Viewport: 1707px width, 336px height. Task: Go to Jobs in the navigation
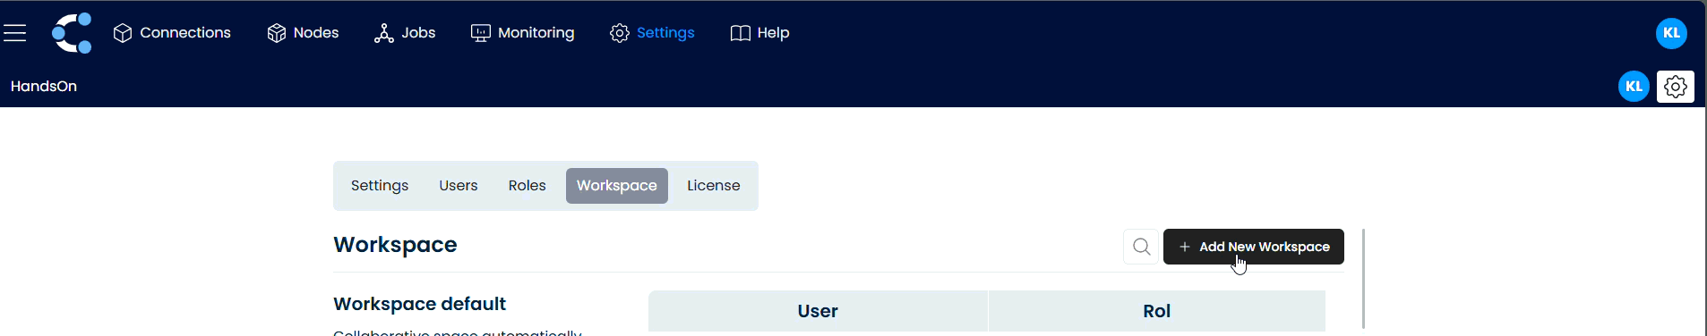click(x=405, y=33)
